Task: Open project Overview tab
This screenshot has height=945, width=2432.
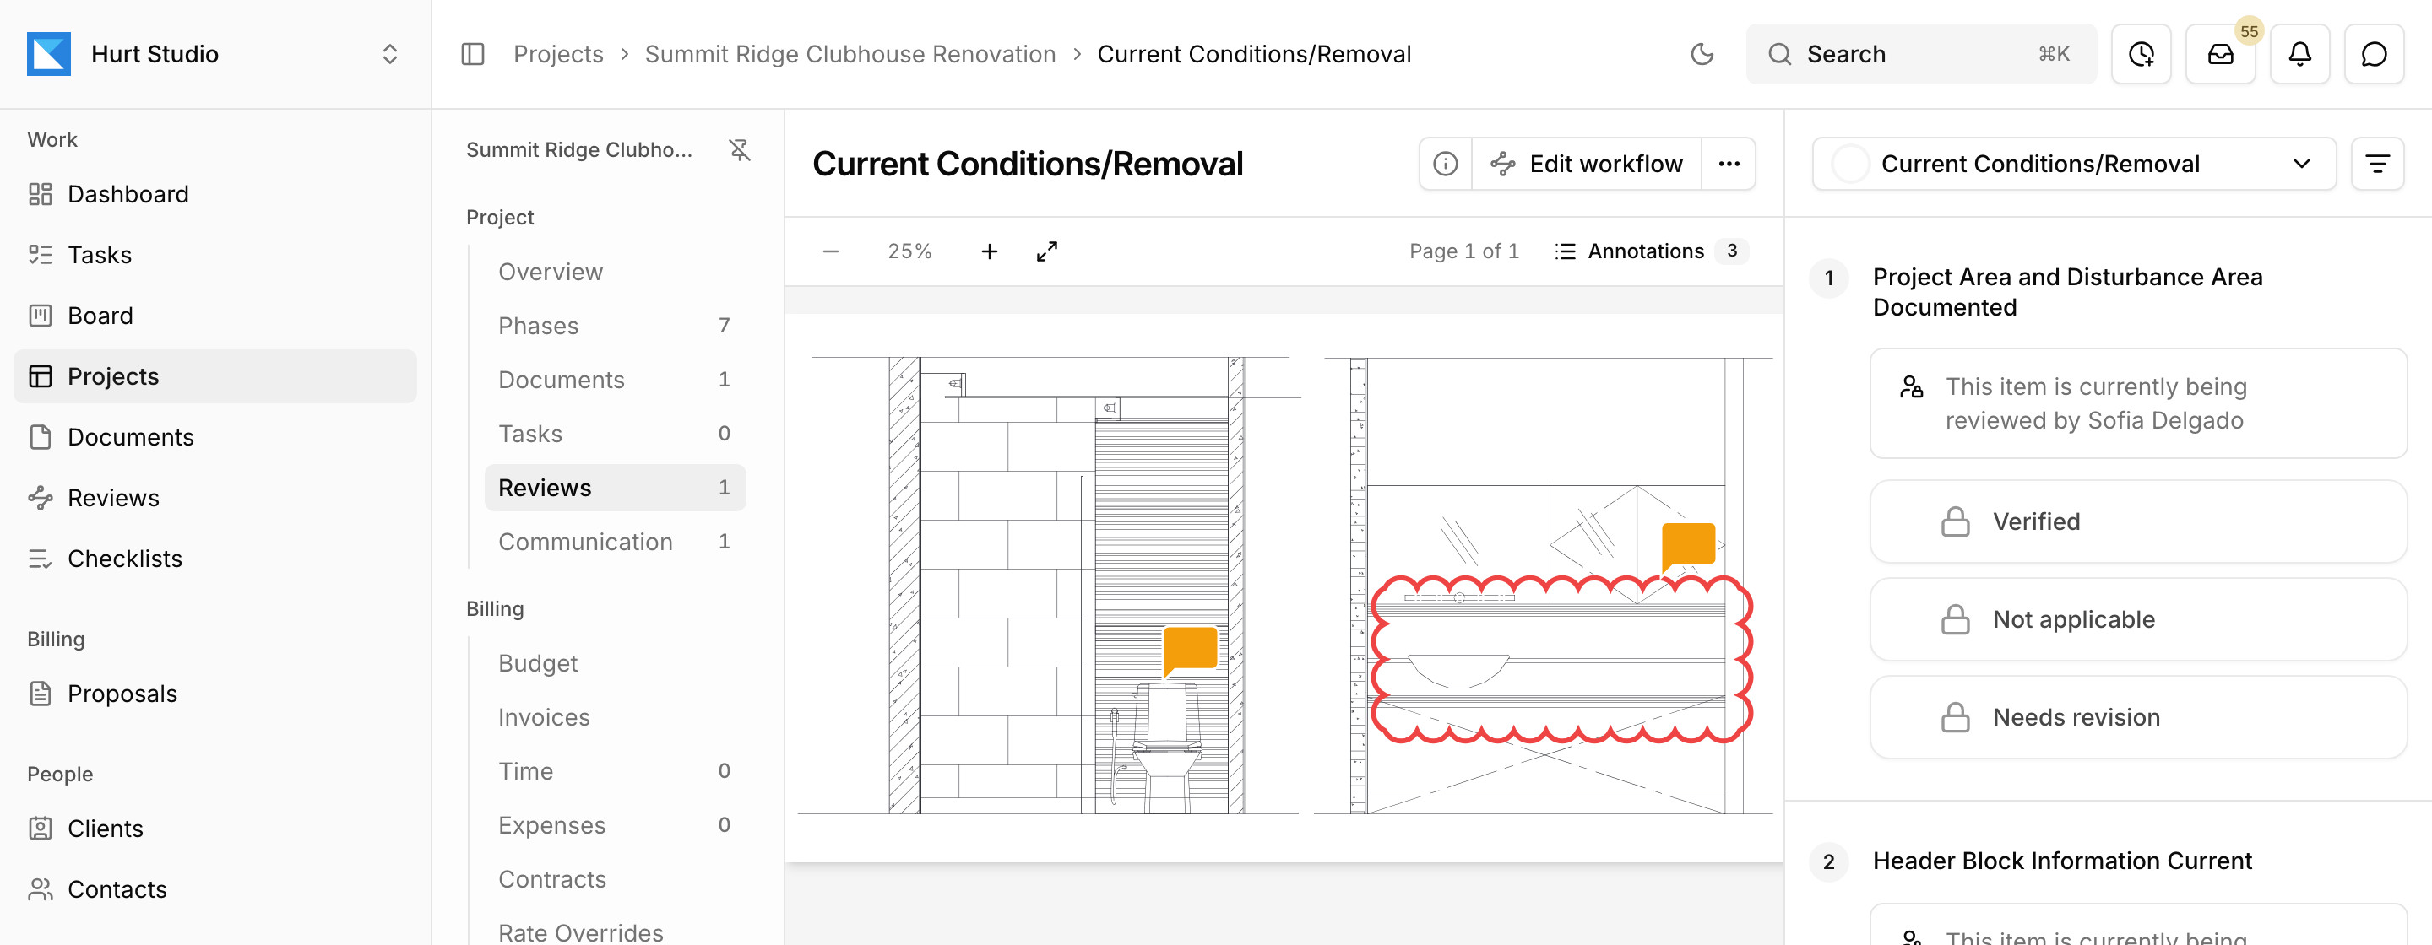Action: pyautogui.click(x=615, y=272)
